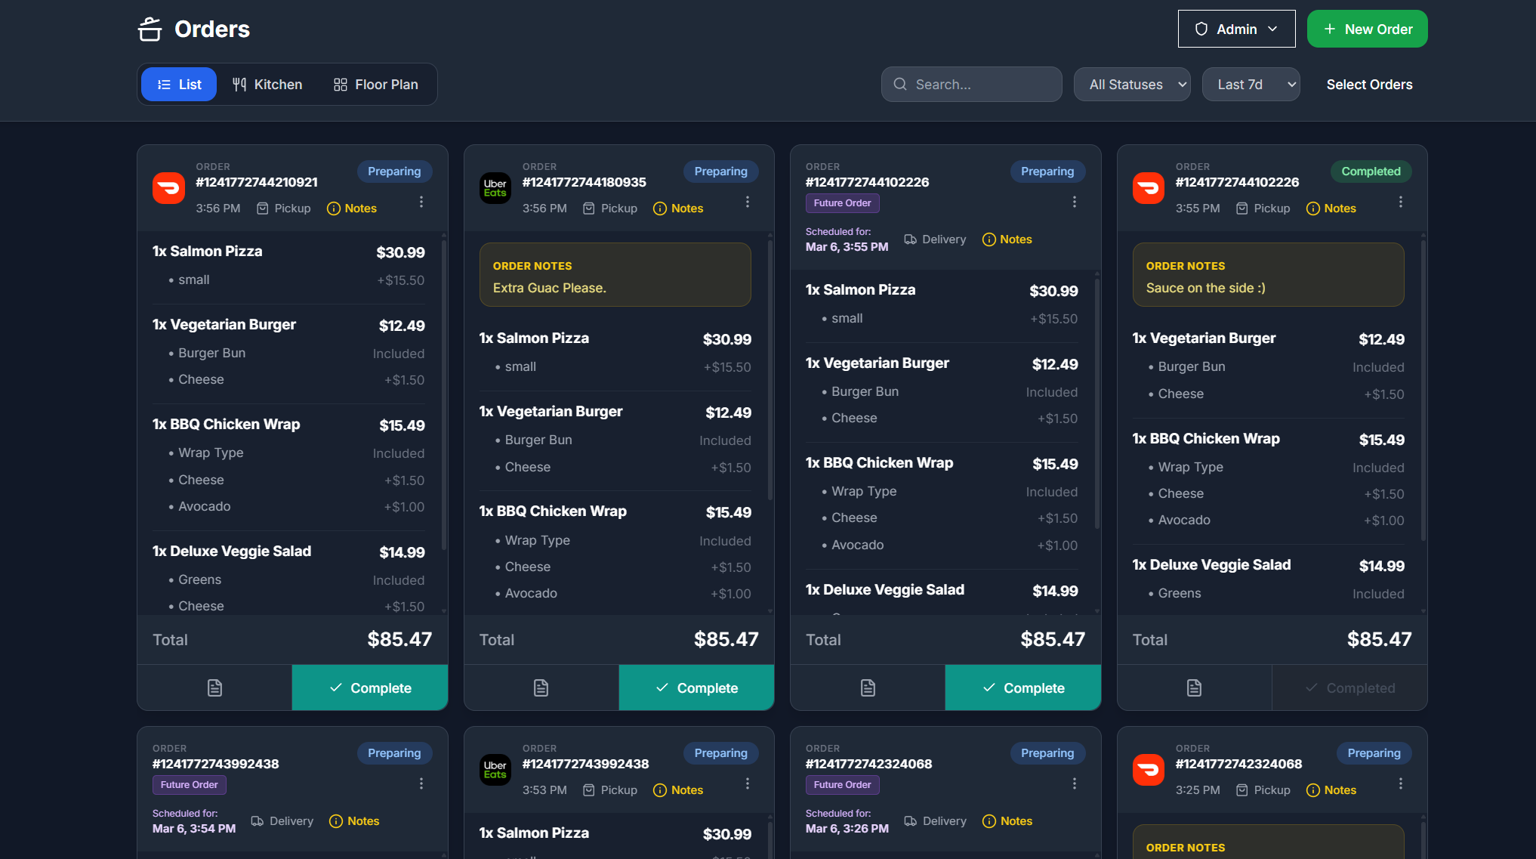The width and height of the screenshot is (1536, 859).
Task: Click DoorDash logo on Completed order #1241772744102226
Action: pos(1149,188)
